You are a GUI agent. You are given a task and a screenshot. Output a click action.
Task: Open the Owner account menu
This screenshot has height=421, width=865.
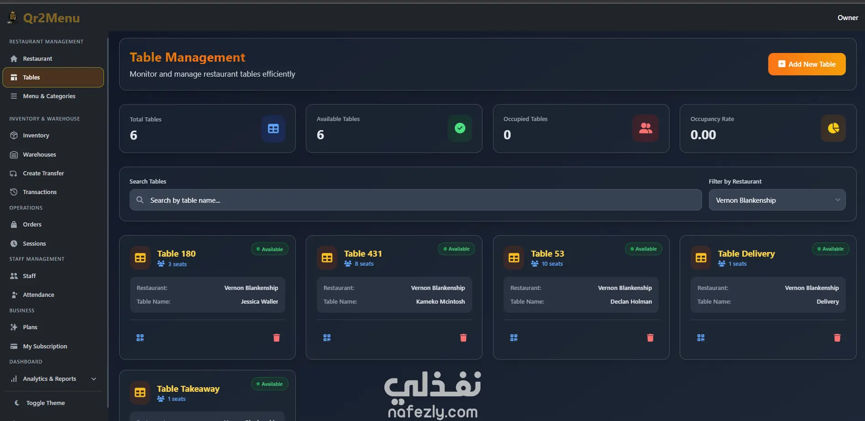(x=848, y=18)
